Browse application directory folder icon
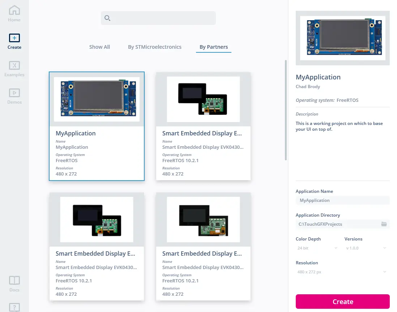This screenshot has height=312, width=397. (x=384, y=224)
